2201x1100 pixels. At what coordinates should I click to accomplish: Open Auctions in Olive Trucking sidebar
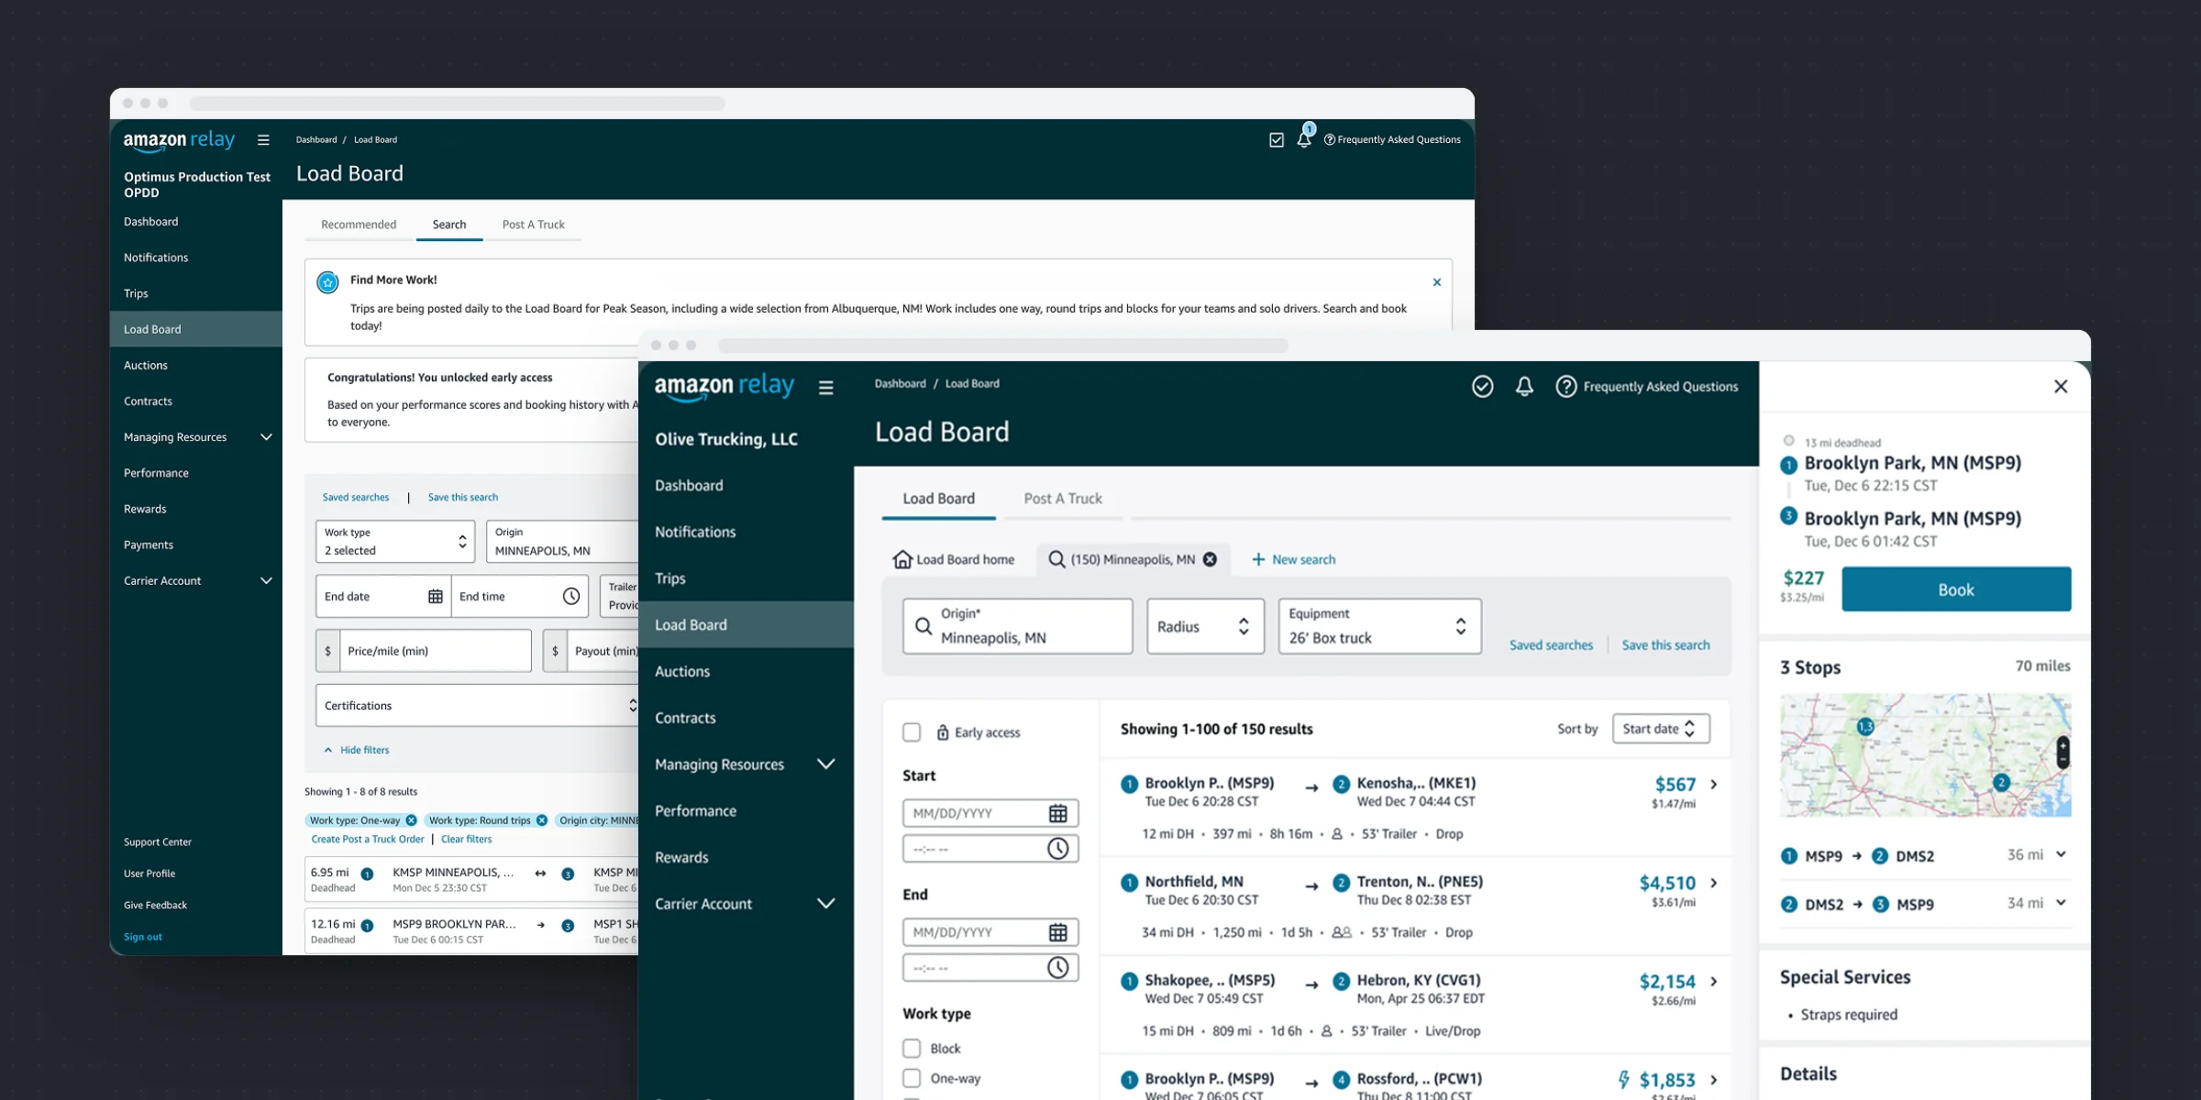(745, 672)
